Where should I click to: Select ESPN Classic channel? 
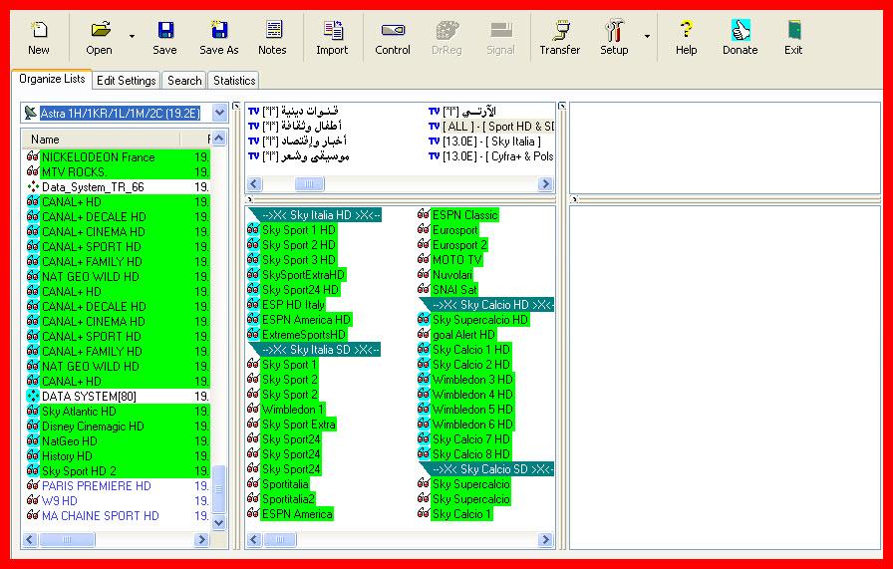458,215
